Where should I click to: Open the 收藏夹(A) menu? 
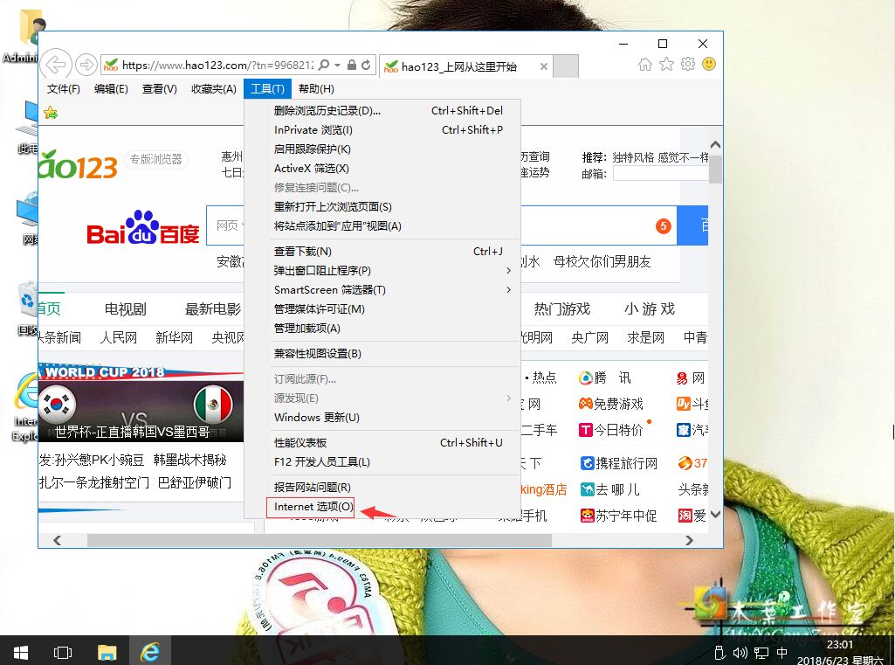tap(213, 88)
